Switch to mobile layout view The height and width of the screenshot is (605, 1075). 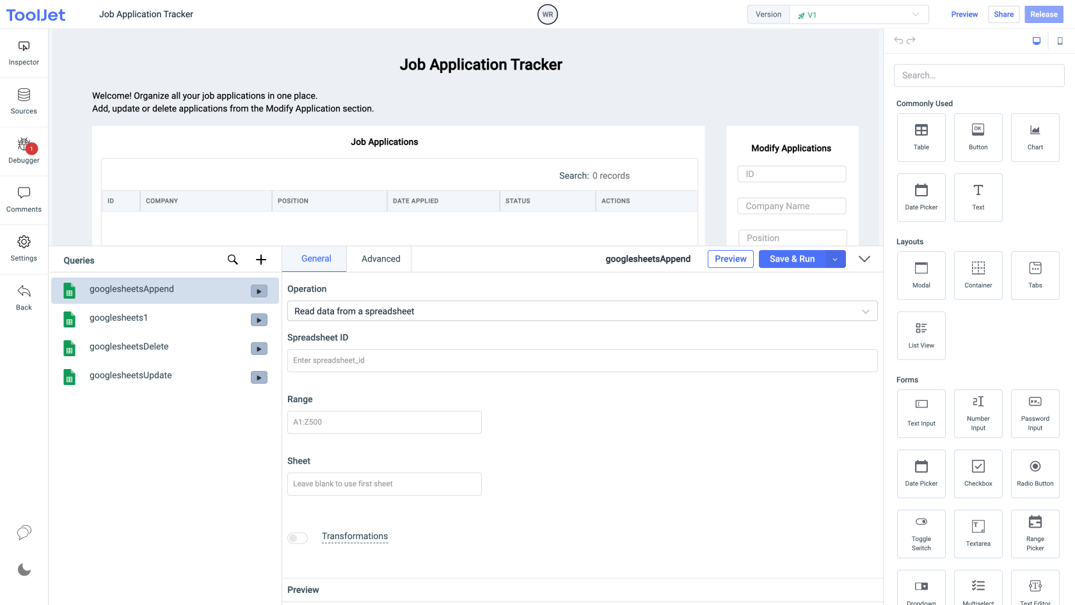1060,41
